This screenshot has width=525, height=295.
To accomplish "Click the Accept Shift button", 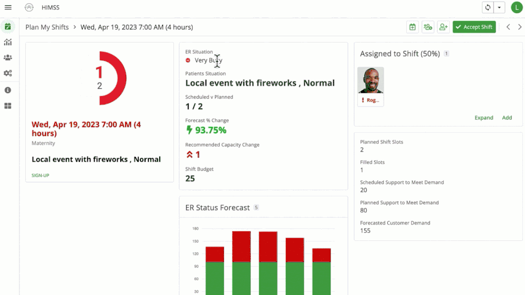I will pos(474,27).
